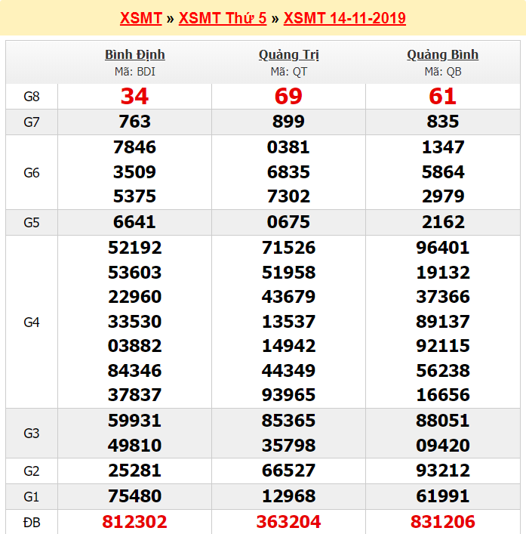Click the G6 number 5375
The width and height of the screenshot is (526, 534).
coord(135,196)
